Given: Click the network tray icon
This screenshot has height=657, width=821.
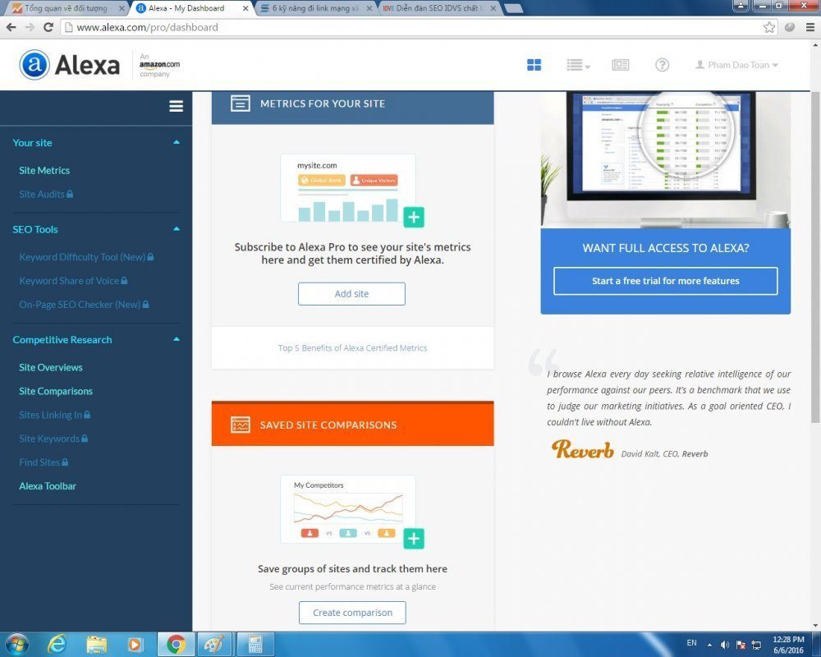Looking at the screenshot, I should coord(757,645).
